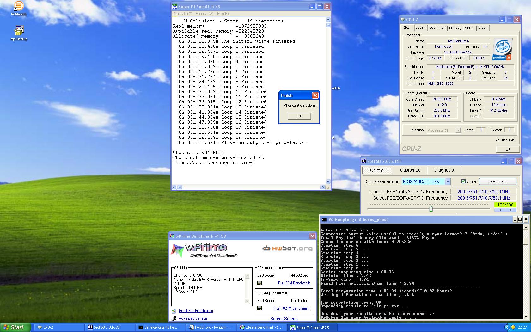Switch to the Mainboard tab in CPU-Z
The image size is (531, 332).
[x=437, y=28]
